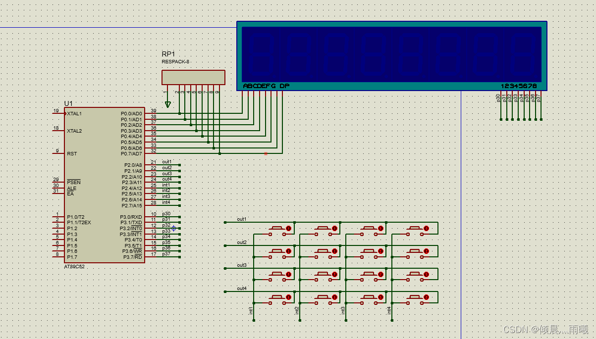Screen dimensions: 596x339
Task: Click the P3.0/RXD pin label
Action: click(131, 217)
